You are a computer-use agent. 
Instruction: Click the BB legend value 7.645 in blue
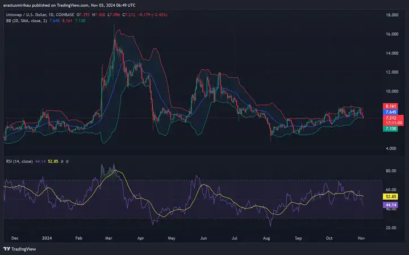pyautogui.click(x=55, y=20)
